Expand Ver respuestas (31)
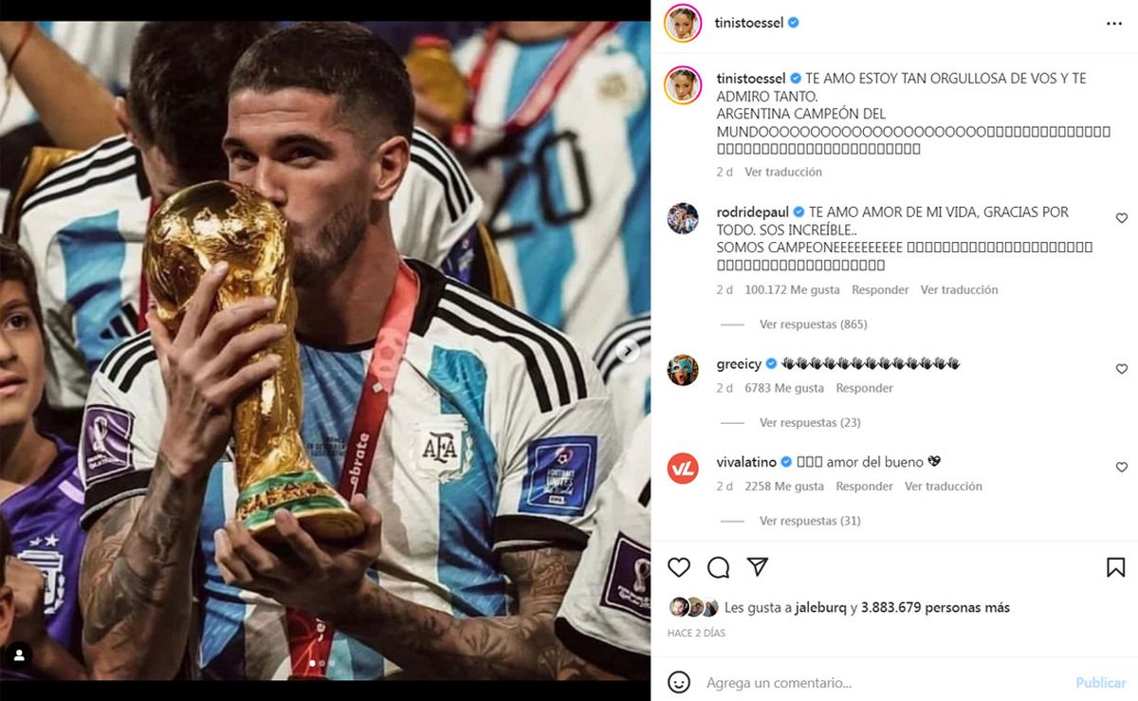1138x701 pixels. point(810,521)
